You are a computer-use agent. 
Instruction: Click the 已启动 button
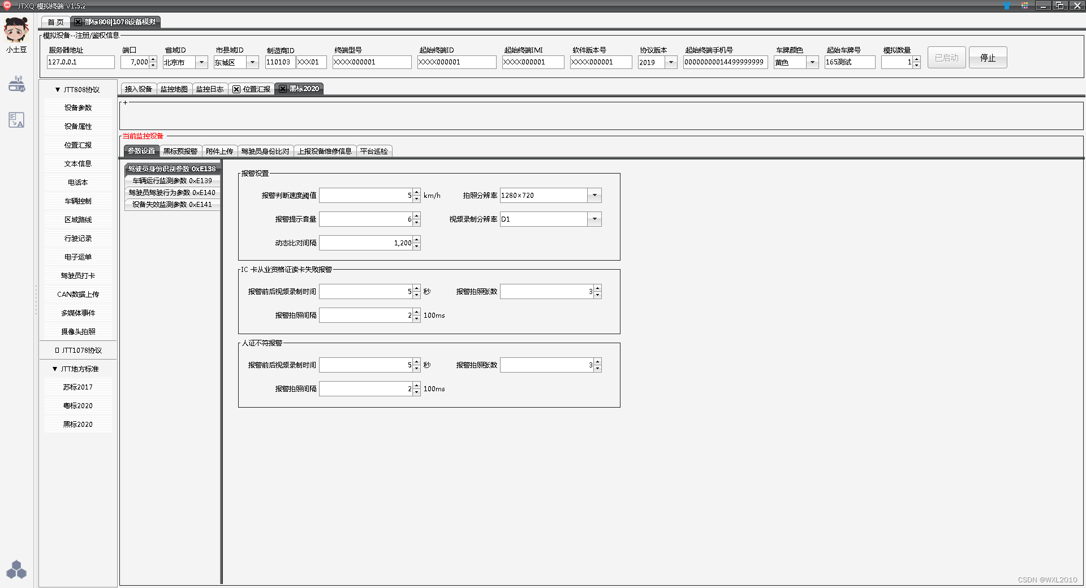(946, 57)
